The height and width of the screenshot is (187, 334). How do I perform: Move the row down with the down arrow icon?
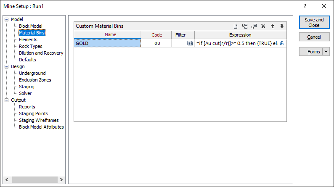click(x=281, y=26)
